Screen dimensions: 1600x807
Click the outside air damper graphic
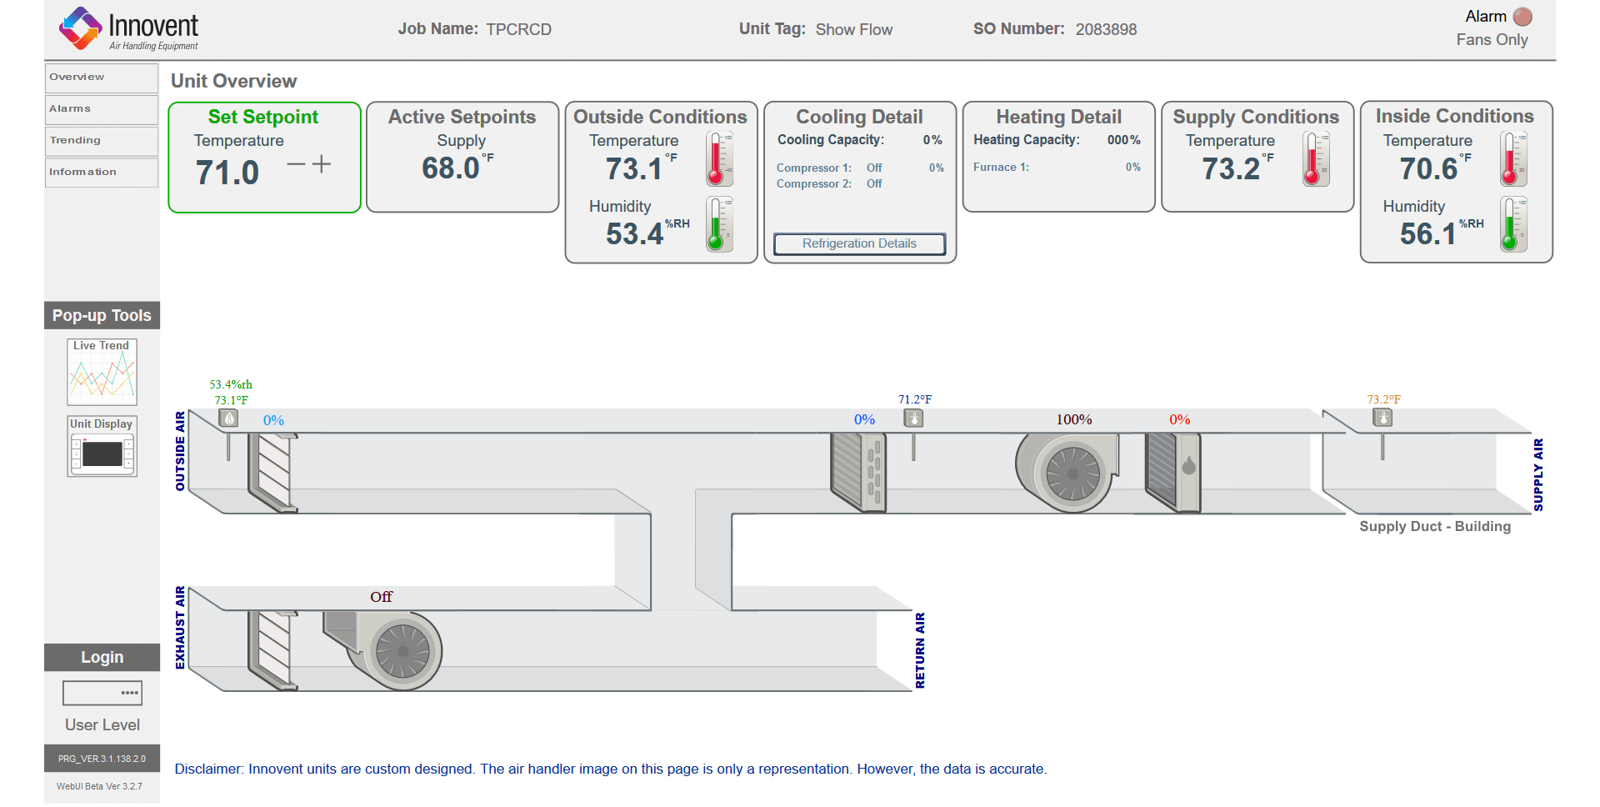click(x=271, y=471)
